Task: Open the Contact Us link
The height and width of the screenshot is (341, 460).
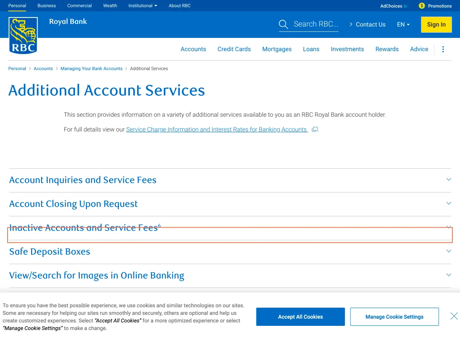Action: pos(367,25)
